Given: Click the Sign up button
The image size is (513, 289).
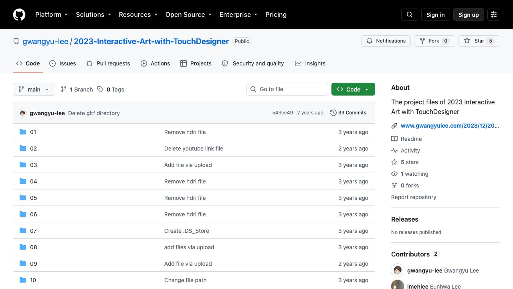Looking at the screenshot, I should (469, 15).
